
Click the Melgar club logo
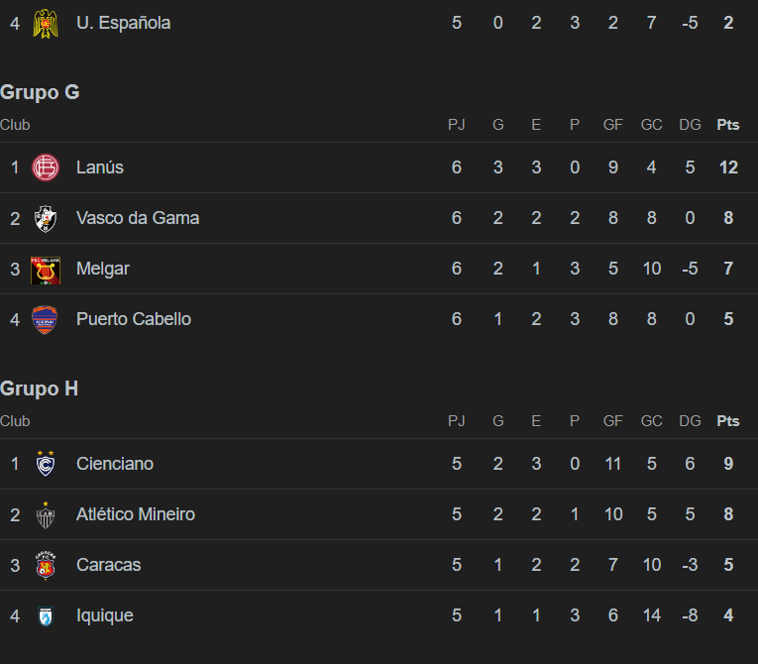(46, 271)
